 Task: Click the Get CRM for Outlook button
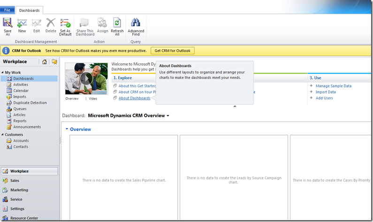173,51
